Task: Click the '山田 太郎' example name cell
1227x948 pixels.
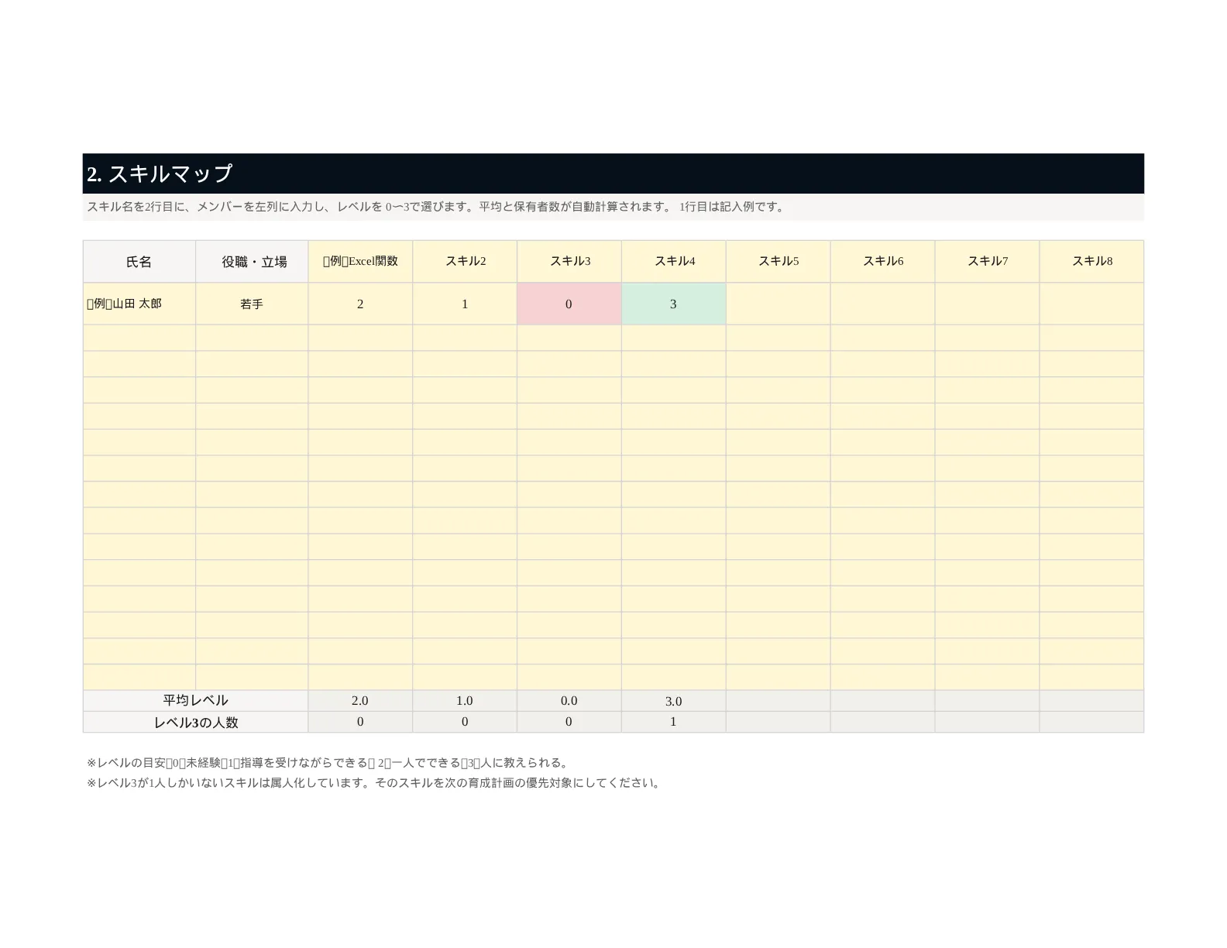Action: point(139,304)
